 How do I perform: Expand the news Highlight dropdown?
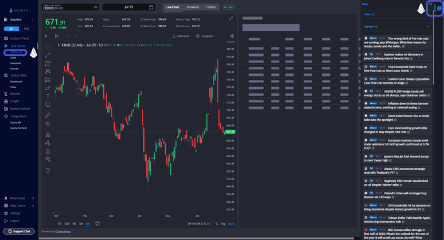click(x=397, y=26)
